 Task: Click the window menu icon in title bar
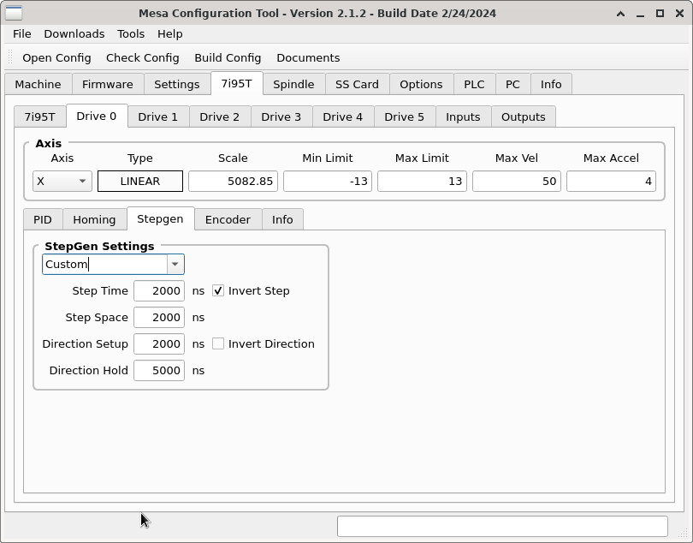point(14,14)
